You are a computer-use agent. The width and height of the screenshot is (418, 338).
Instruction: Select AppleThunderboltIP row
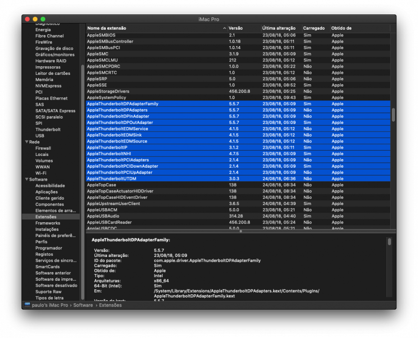click(238, 147)
